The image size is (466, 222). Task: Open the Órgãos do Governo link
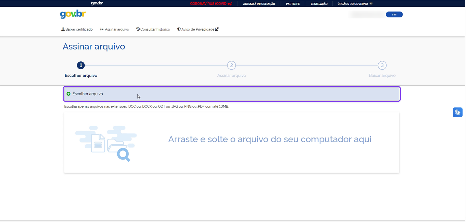tap(352, 4)
